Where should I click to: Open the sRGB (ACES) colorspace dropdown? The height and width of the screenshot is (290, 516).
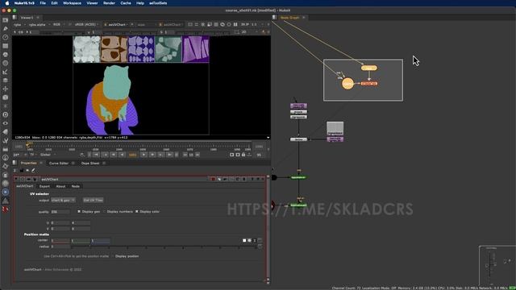click(x=87, y=24)
